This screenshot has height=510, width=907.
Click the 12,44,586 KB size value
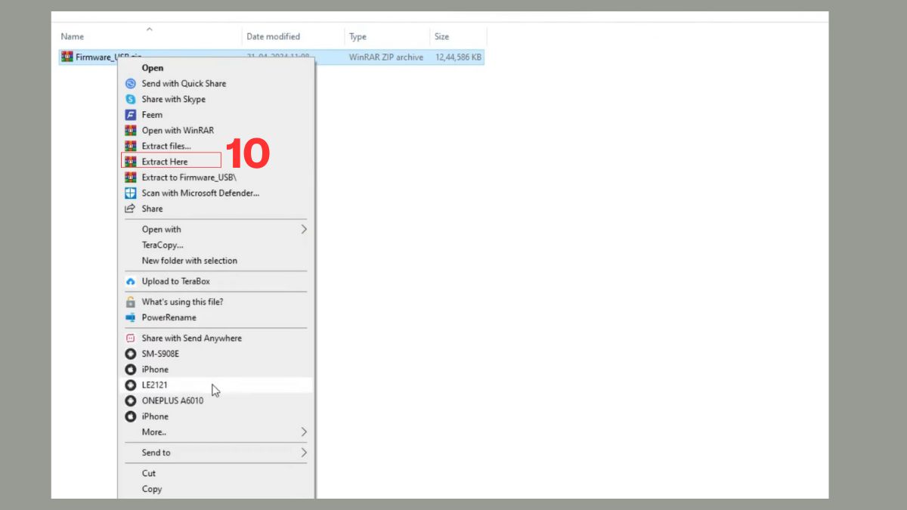(x=459, y=57)
